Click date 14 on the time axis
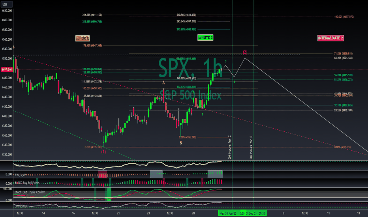 (x=43, y=213)
